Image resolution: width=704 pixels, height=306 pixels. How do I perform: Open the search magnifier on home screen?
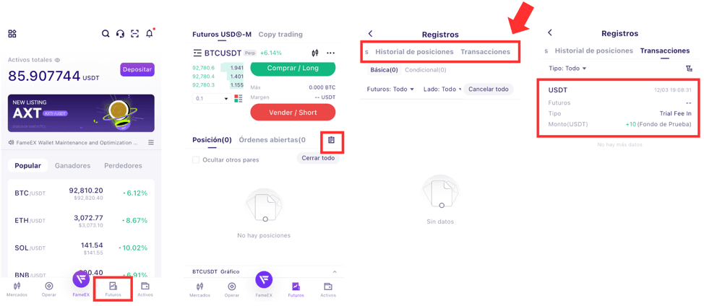[106, 34]
